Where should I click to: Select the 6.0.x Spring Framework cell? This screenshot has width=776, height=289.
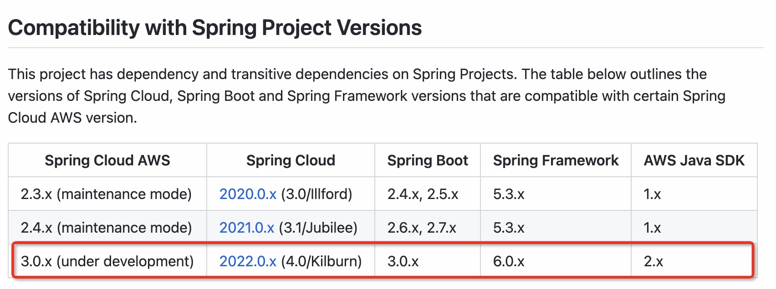pyautogui.click(x=509, y=261)
